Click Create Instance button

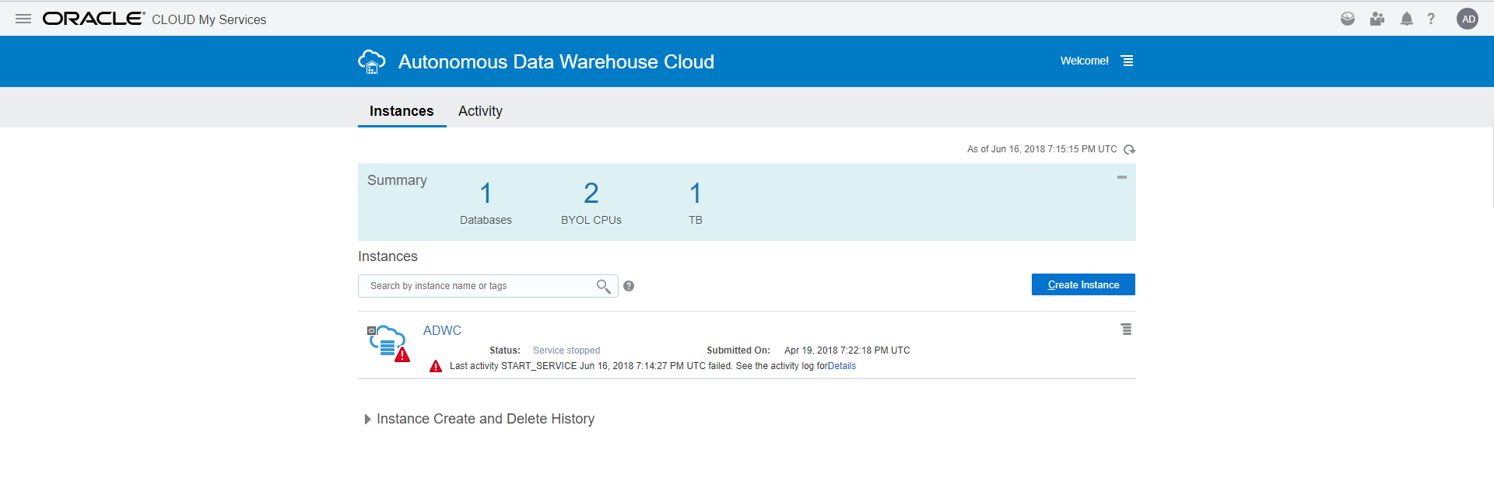1083,284
